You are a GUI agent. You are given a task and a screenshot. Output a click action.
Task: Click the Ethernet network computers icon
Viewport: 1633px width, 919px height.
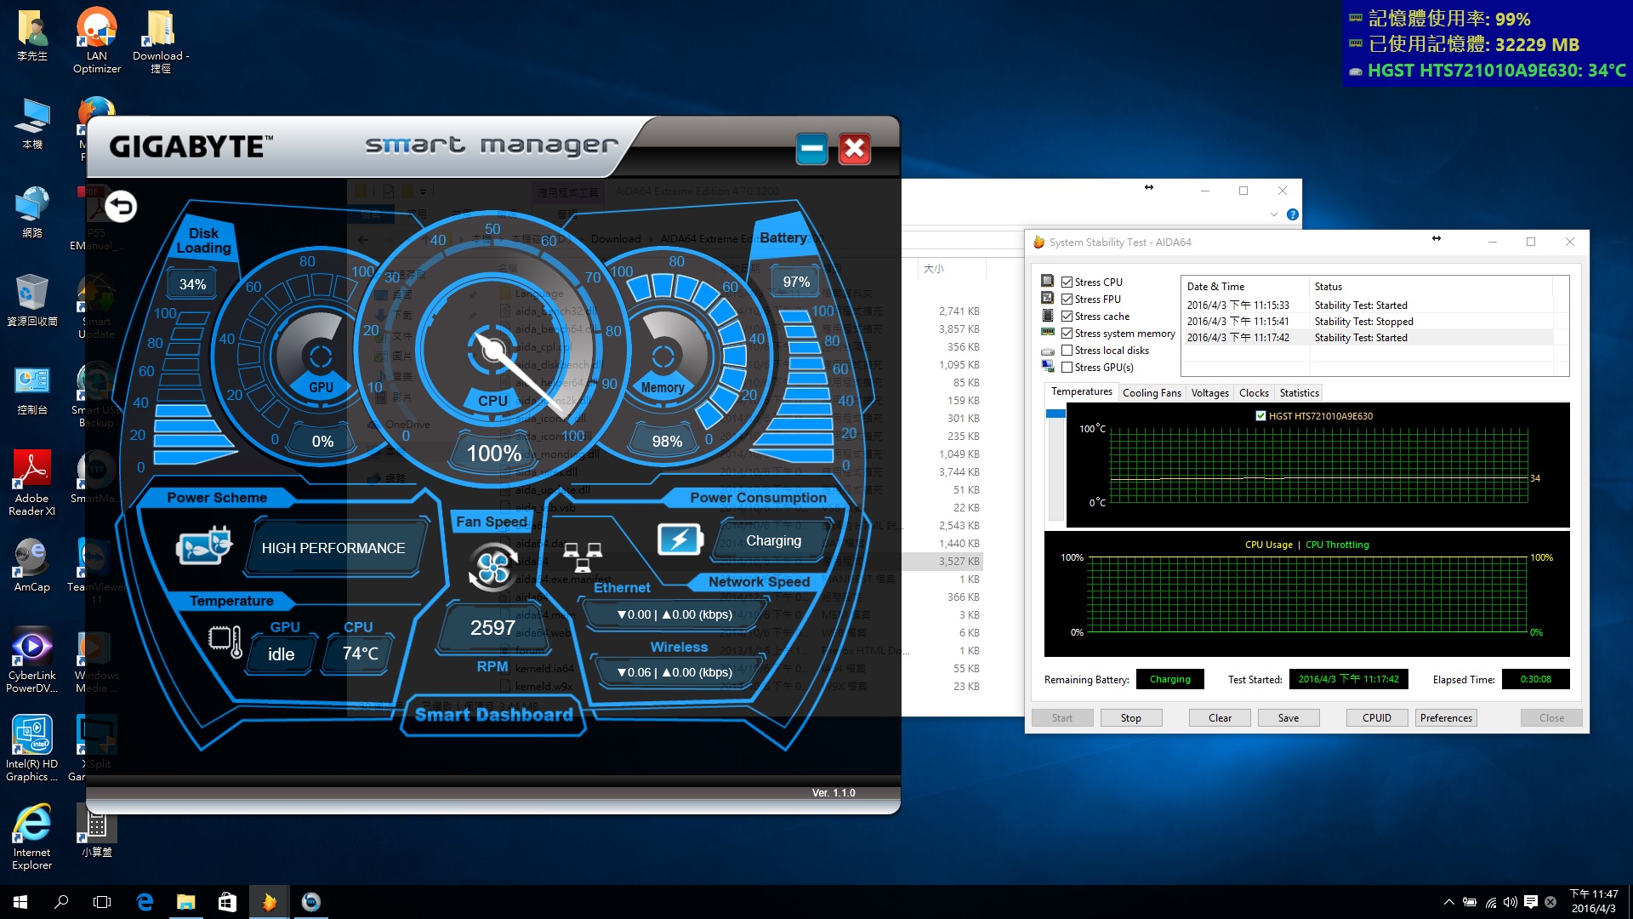[x=583, y=557]
